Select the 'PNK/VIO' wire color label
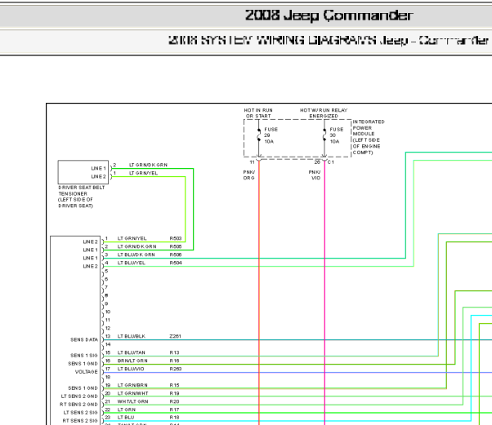 [315, 175]
